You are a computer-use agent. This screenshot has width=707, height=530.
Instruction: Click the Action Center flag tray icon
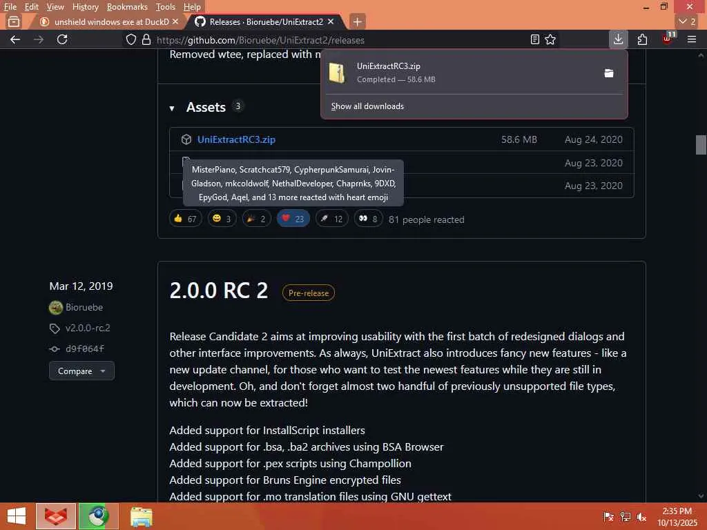click(x=608, y=516)
